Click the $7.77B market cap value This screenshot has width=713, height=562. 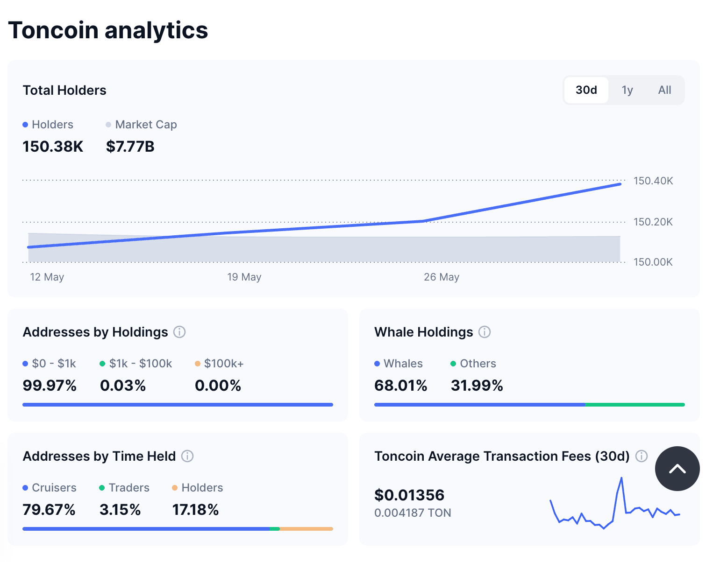coord(130,147)
